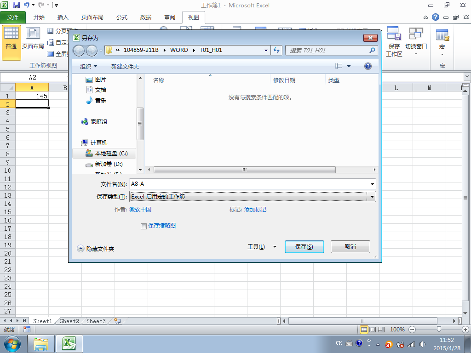
Task: Expand the address bar path dropdown arrow
Action: point(266,50)
